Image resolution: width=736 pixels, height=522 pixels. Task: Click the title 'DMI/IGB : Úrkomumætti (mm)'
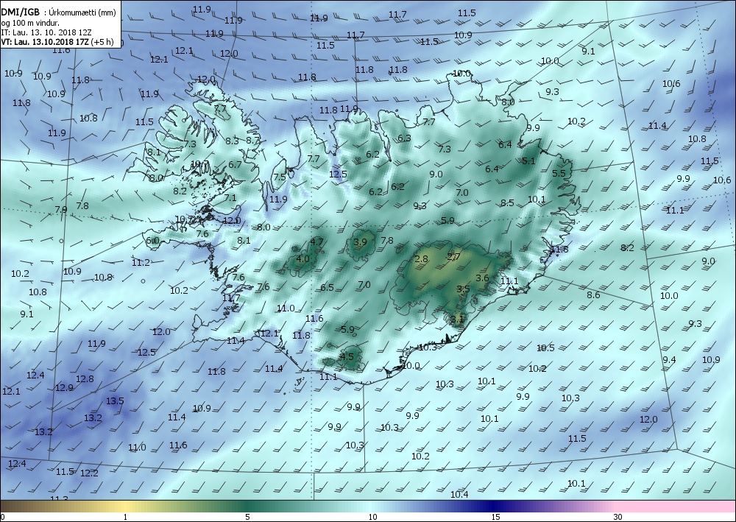58,13
